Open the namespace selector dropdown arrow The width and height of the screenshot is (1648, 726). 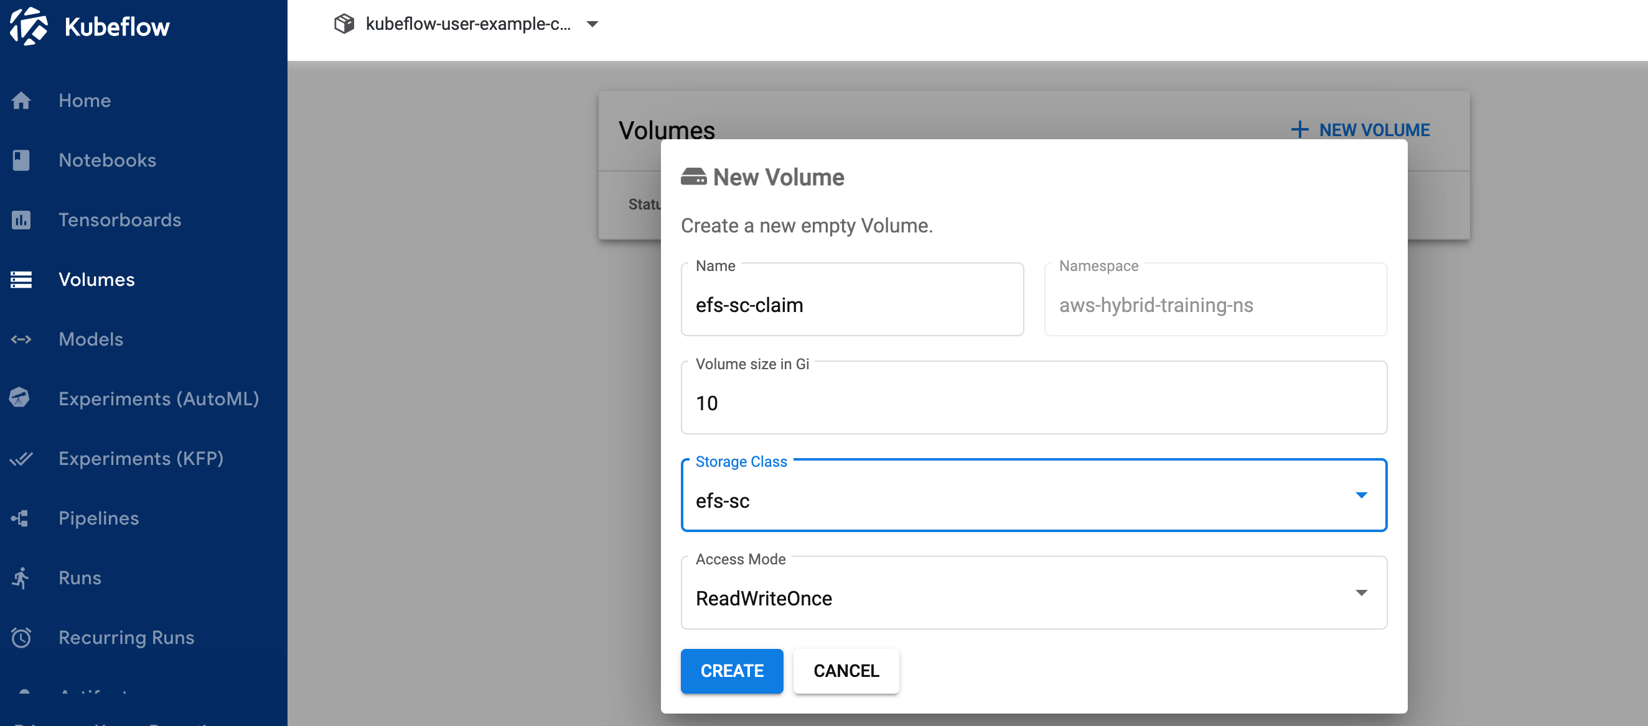(592, 24)
